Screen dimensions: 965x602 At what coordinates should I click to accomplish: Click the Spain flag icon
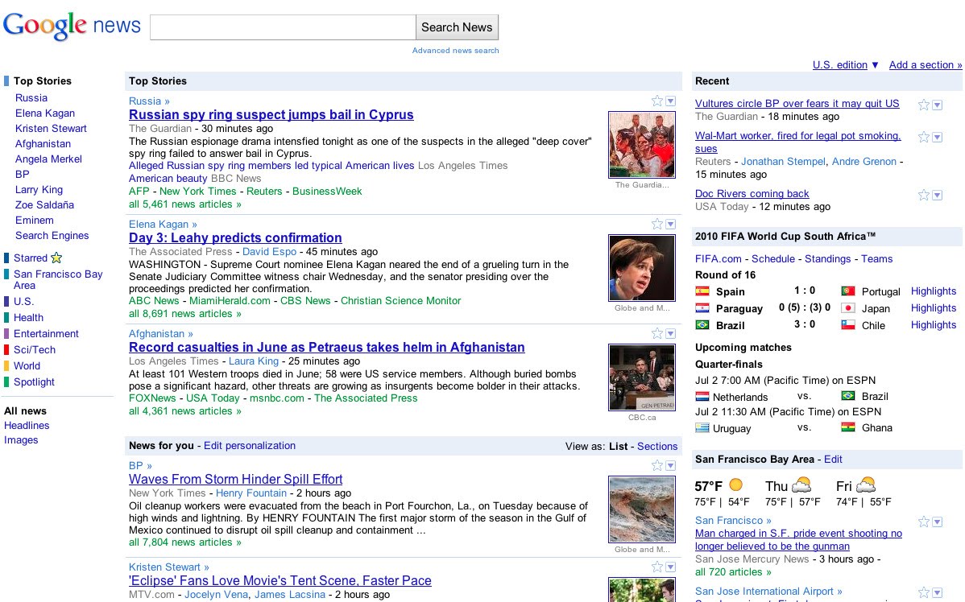tap(702, 291)
